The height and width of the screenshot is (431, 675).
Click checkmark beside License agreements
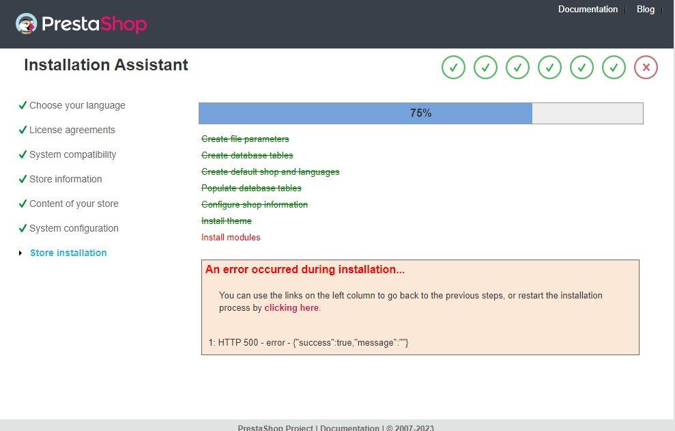(x=23, y=130)
